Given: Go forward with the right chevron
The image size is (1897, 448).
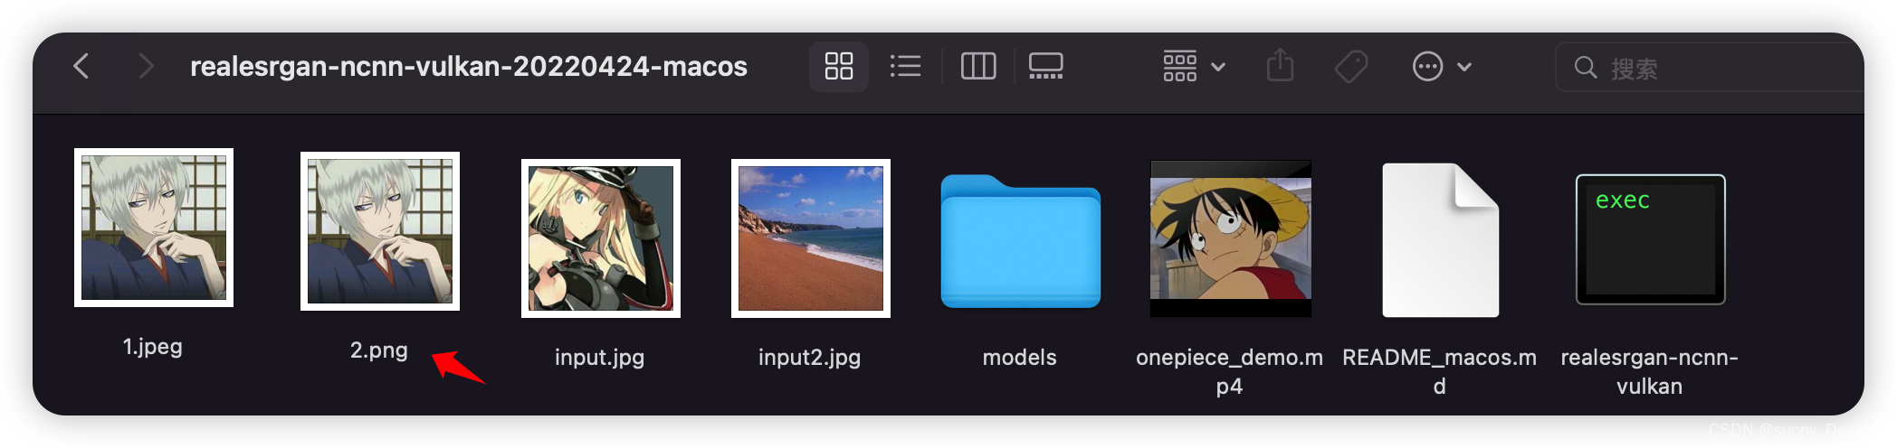Looking at the screenshot, I should [x=146, y=66].
